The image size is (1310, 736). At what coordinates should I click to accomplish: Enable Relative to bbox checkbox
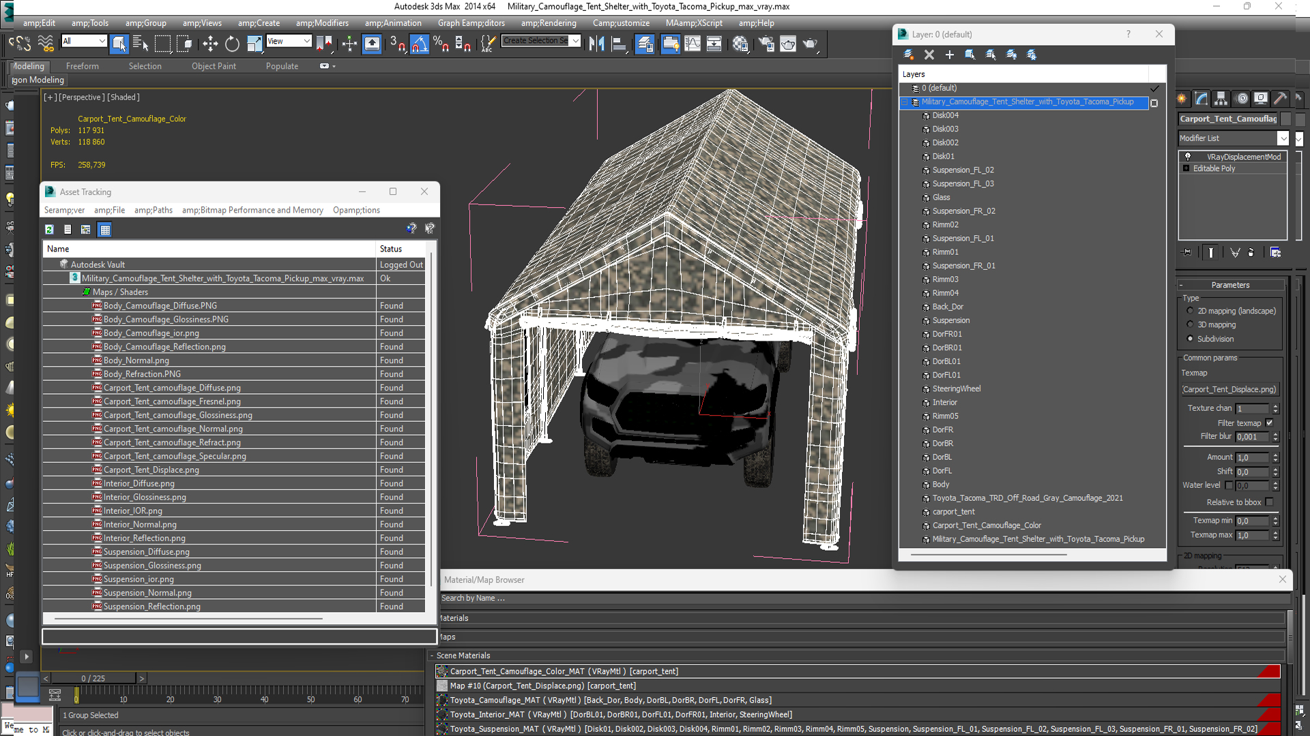tap(1270, 502)
